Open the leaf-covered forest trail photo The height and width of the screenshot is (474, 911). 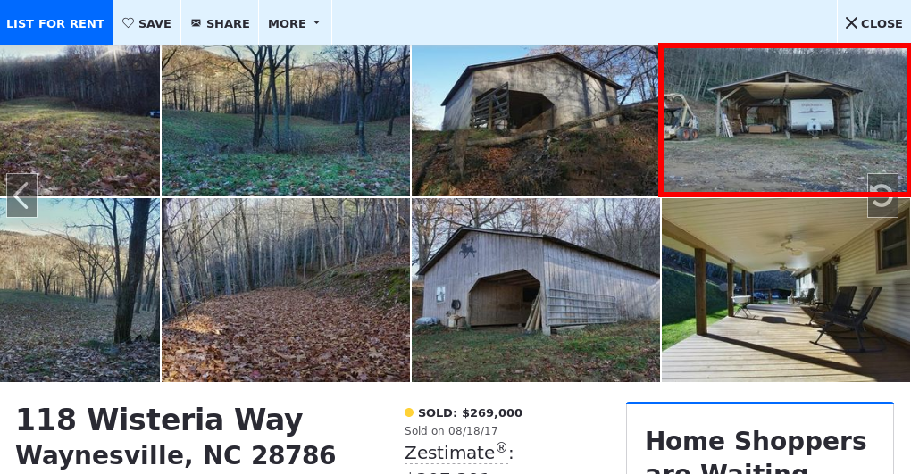tap(285, 290)
